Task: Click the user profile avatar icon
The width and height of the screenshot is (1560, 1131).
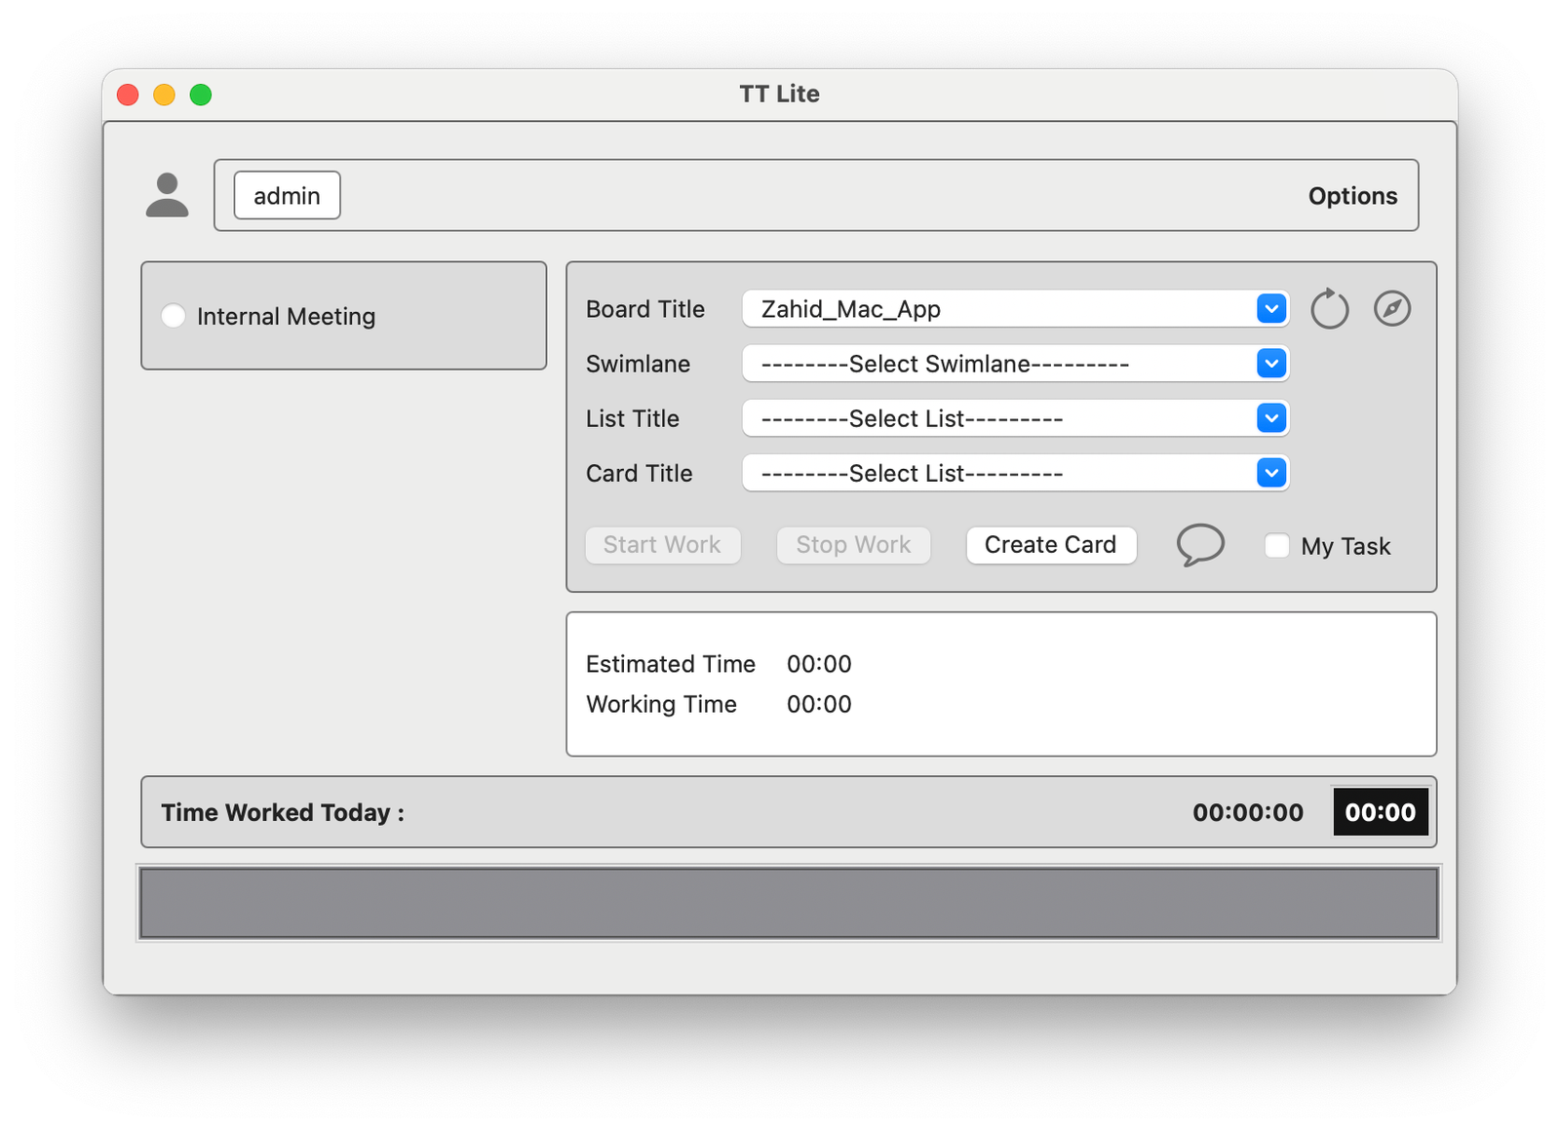Action: tap(167, 195)
